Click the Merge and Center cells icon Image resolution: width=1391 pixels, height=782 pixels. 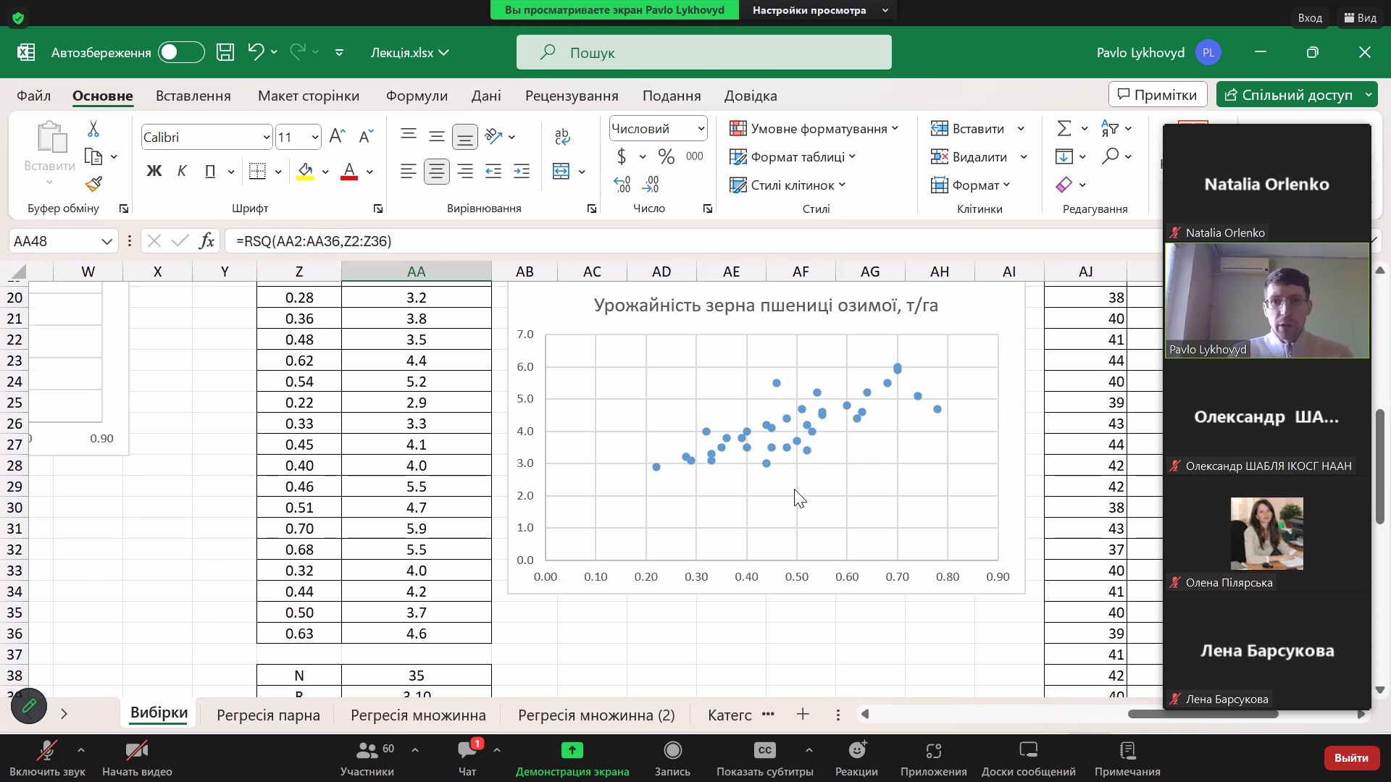coord(561,172)
